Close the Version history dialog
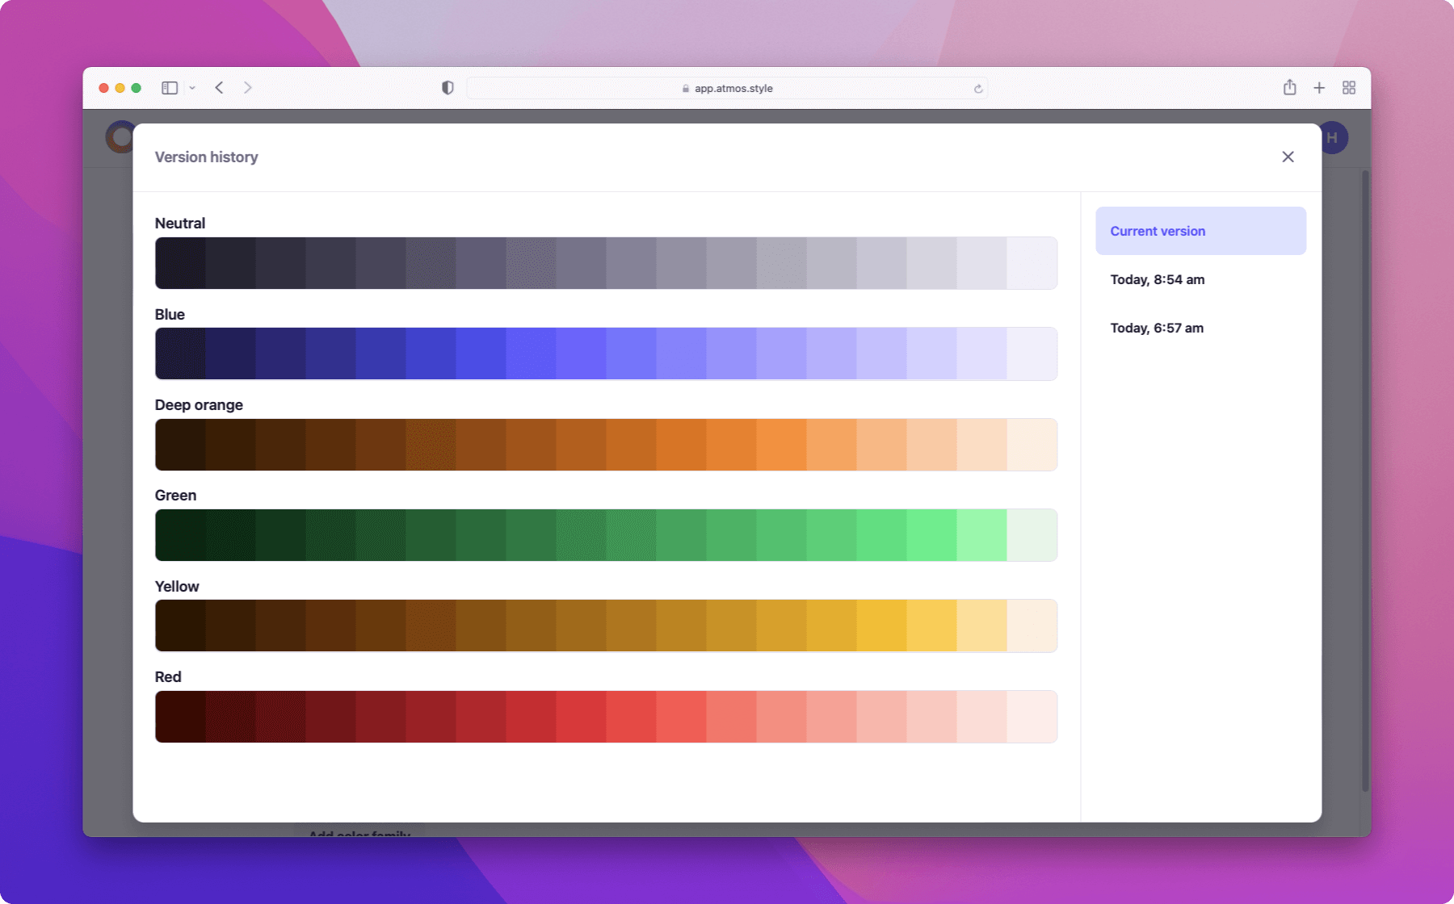The height and width of the screenshot is (904, 1454). [1288, 157]
